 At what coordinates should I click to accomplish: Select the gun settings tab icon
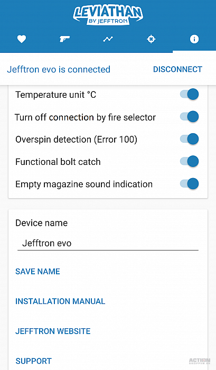[x=64, y=39]
